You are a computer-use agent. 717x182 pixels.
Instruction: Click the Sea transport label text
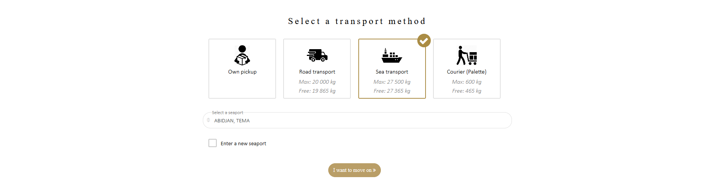coord(392,72)
